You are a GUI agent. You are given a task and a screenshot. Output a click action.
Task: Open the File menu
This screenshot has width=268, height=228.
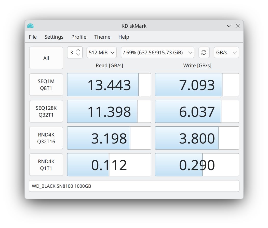click(33, 37)
